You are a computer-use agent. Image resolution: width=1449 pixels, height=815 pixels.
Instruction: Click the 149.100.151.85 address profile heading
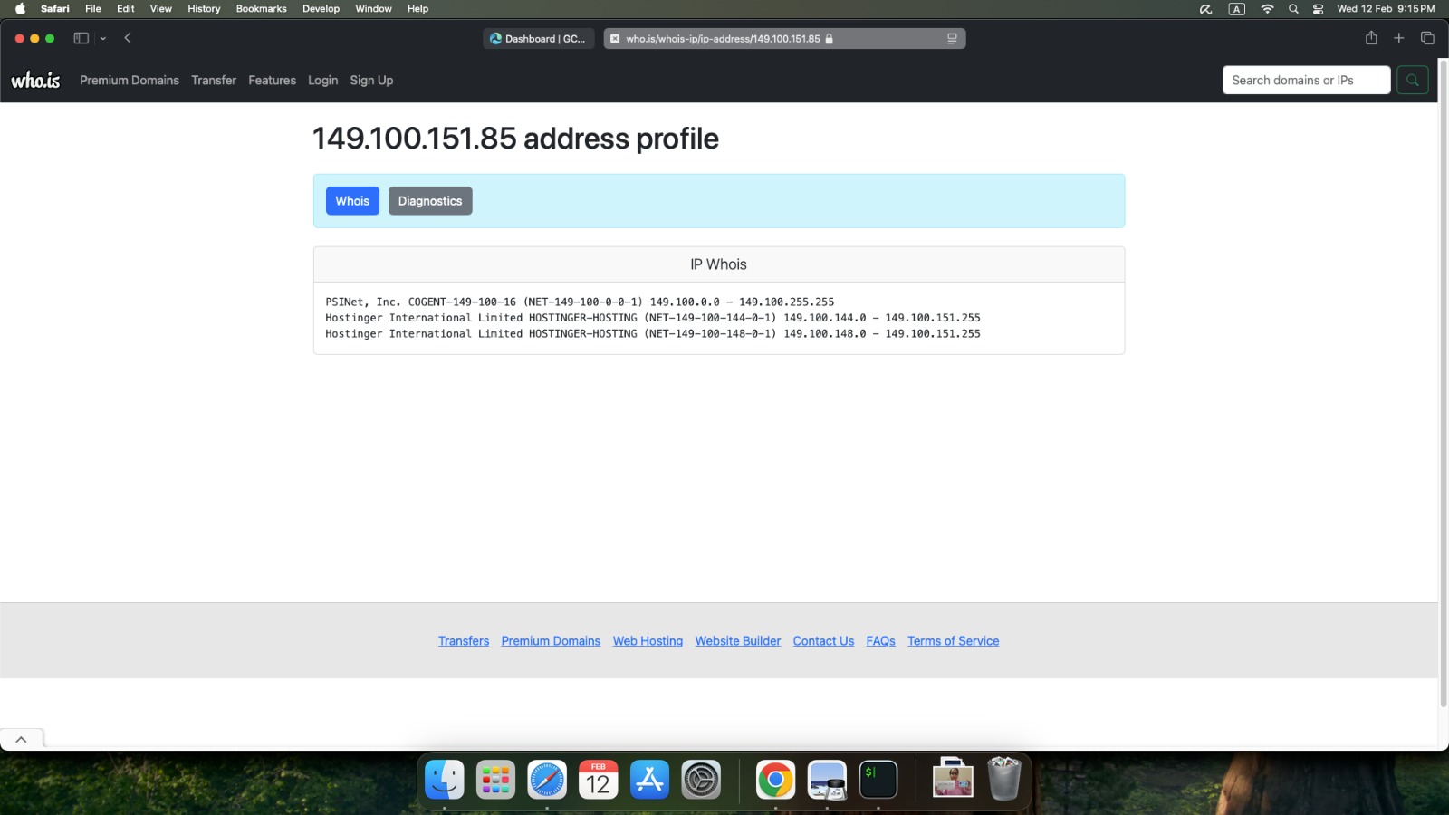click(515, 139)
